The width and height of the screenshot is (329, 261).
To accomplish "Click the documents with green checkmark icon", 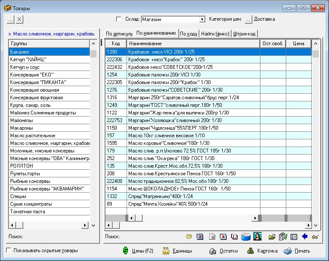I will [283, 237].
